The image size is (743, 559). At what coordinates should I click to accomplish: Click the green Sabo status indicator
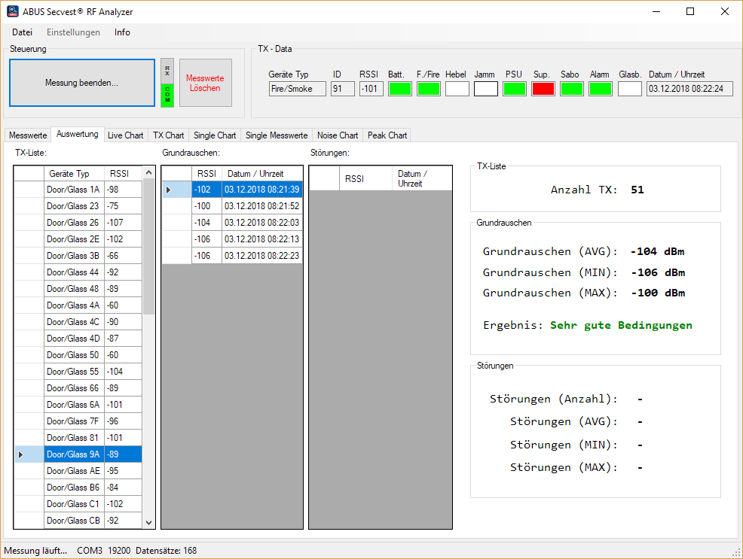point(571,89)
